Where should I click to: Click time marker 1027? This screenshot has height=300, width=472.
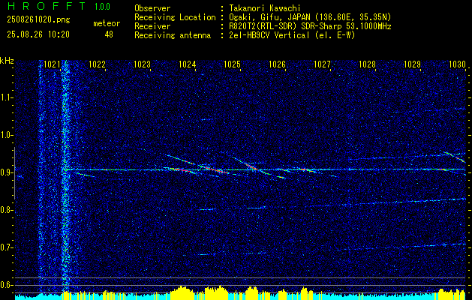(x=322, y=64)
